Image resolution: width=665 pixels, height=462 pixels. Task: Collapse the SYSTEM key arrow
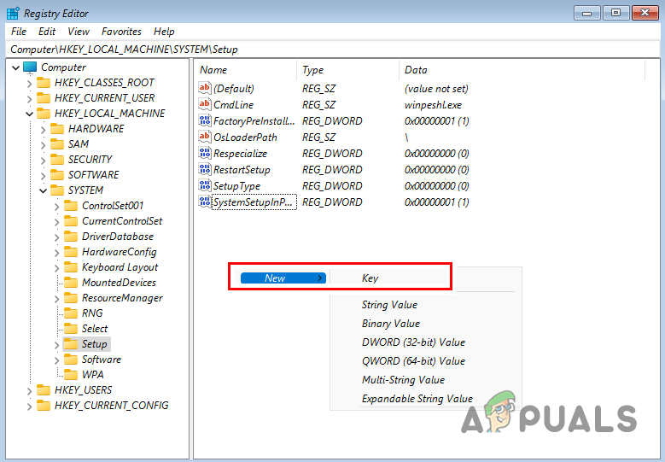pos(43,191)
